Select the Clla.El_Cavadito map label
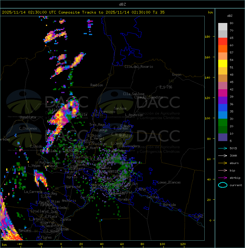The image size is (245, 248). point(148,97)
